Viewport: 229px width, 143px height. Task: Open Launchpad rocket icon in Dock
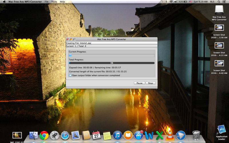click(54, 135)
